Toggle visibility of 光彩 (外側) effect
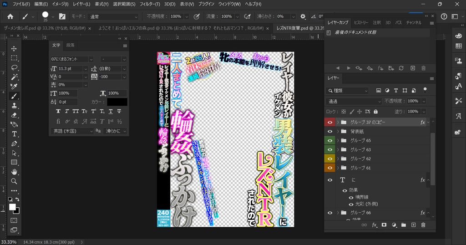Viewport: 466px width, 245px height. 351,204
